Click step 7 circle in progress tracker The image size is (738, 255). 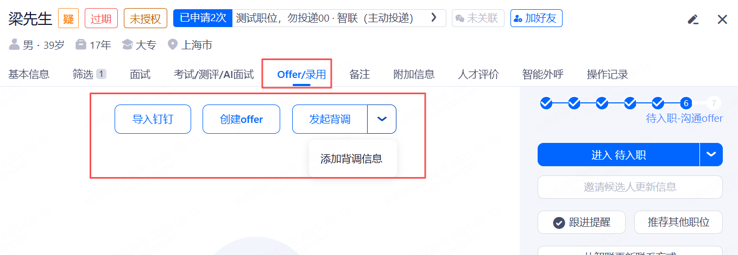pyautogui.click(x=714, y=103)
